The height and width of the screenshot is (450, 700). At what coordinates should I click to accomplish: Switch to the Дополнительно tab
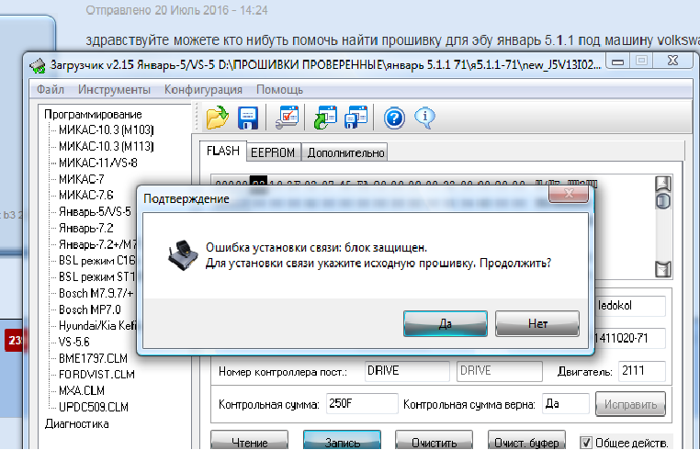(345, 152)
